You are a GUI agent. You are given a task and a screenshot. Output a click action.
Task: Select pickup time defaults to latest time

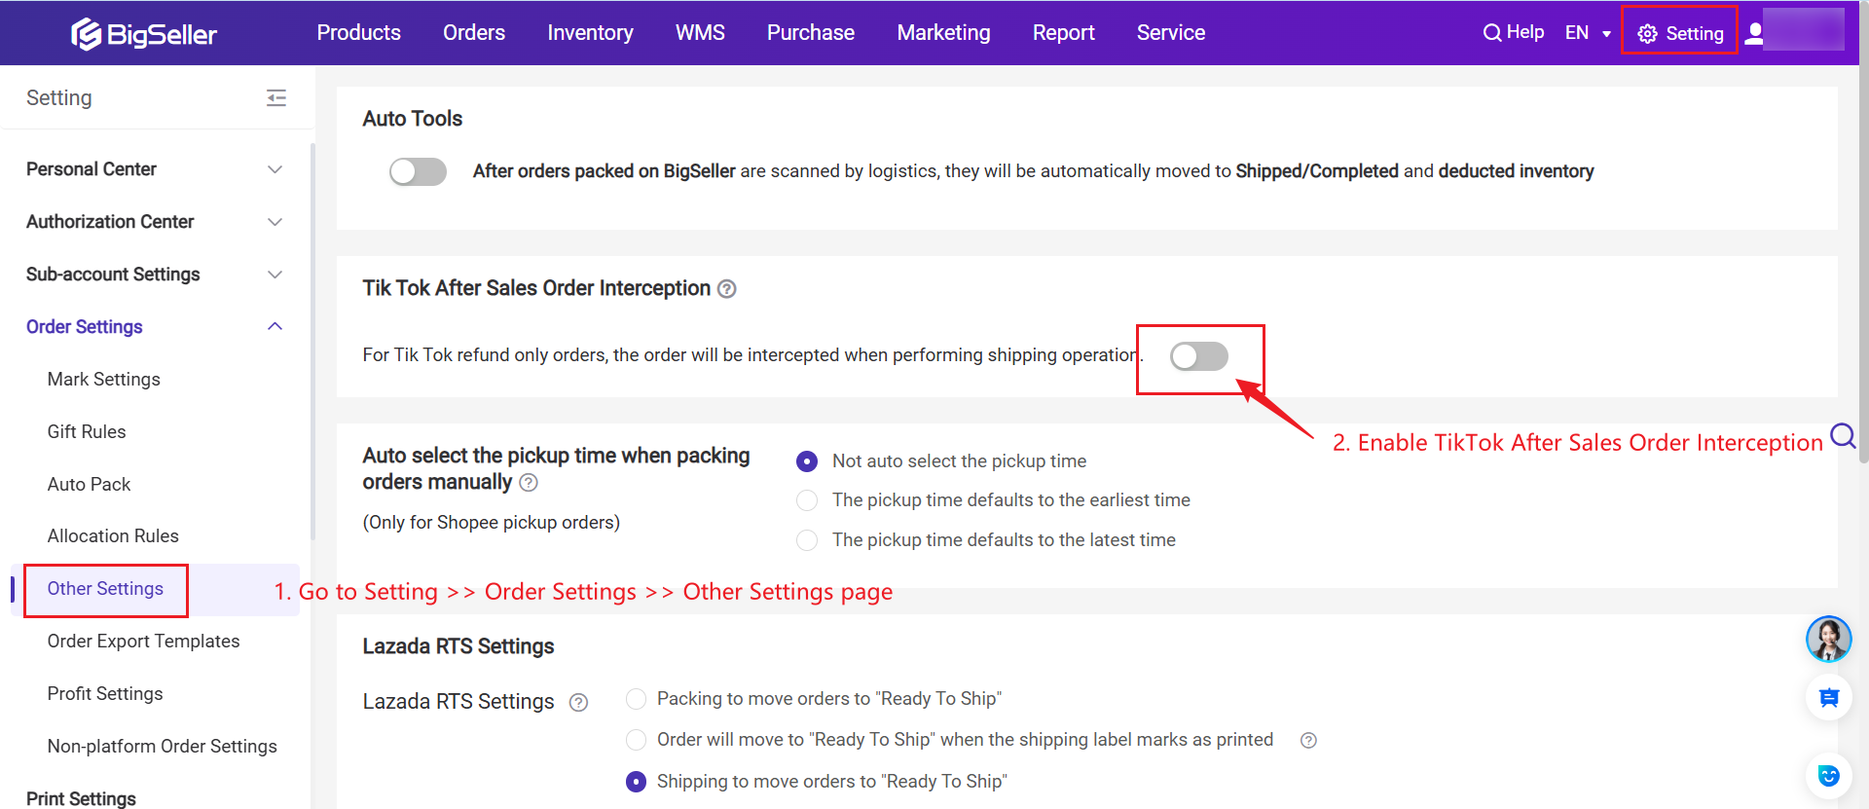pyautogui.click(x=807, y=540)
